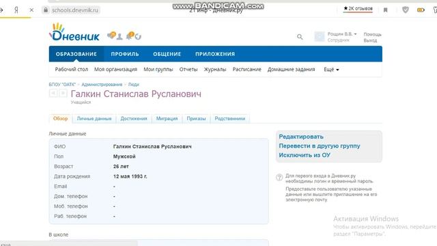Click the help question mark icon
437x246 pixels.
pos(279,178)
